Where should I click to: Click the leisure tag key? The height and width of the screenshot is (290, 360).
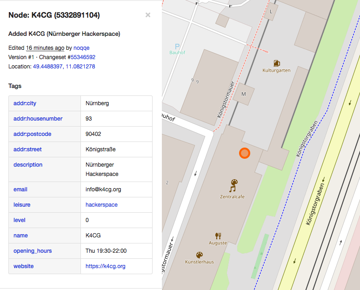22,205
